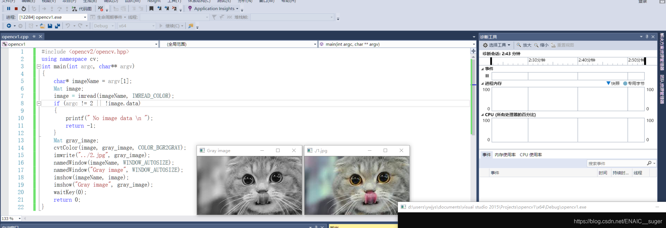Screen dimensions: 666x228
Task: Pin the opencv1.cpp tab
Action: click(34, 36)
